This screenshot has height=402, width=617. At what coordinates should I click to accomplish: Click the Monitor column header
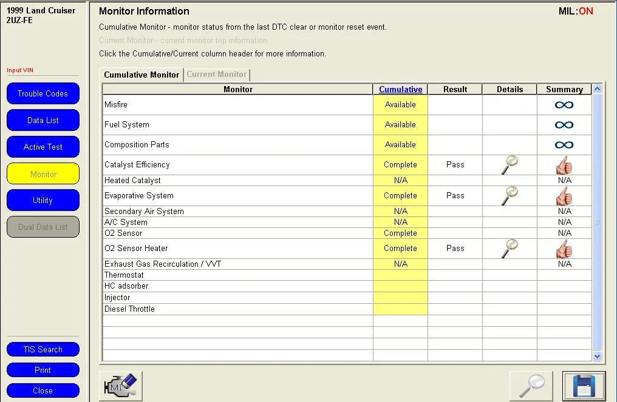pos(237,90)
